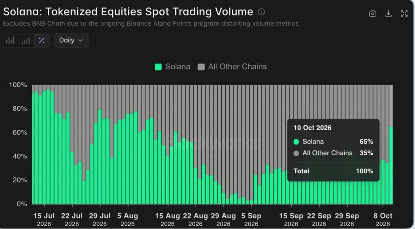
Task: Expand chart to fullscreen view
Action: pyautogui.click(x=404, y=14)
